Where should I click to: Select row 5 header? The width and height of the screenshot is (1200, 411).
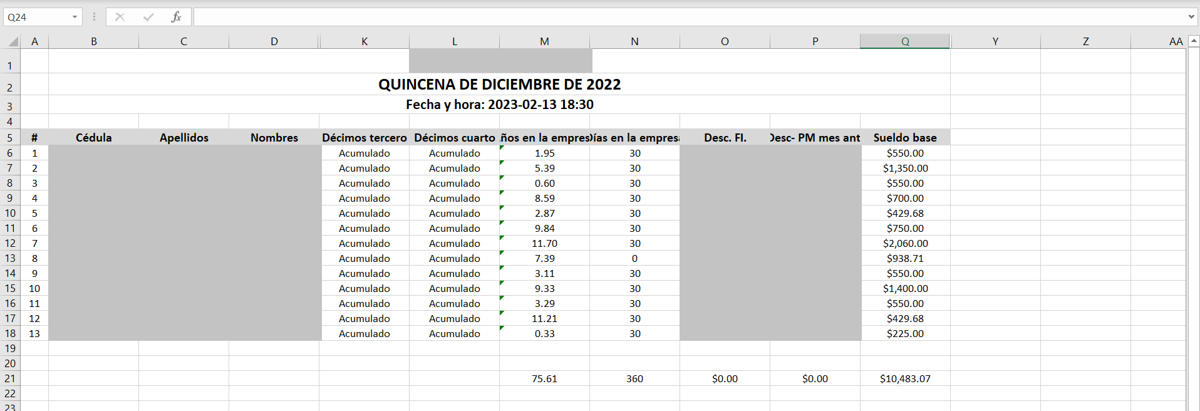click(10, 138)
